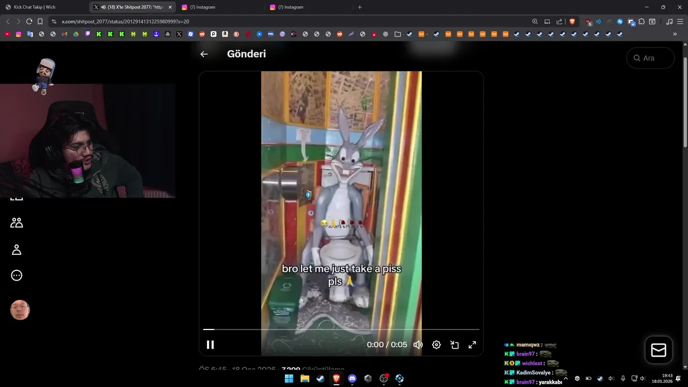Image resolution: width=688 pixels, height=387 pixels.
Task: Open the Windows Start menu
Action: point(289,378)
